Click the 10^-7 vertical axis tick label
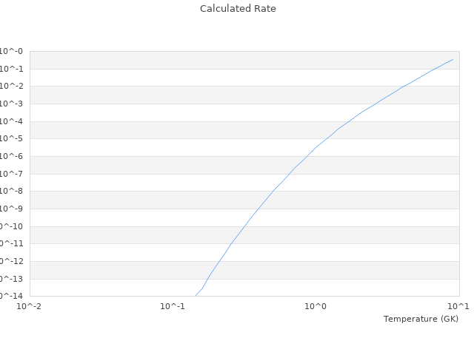 click(12, 174)
